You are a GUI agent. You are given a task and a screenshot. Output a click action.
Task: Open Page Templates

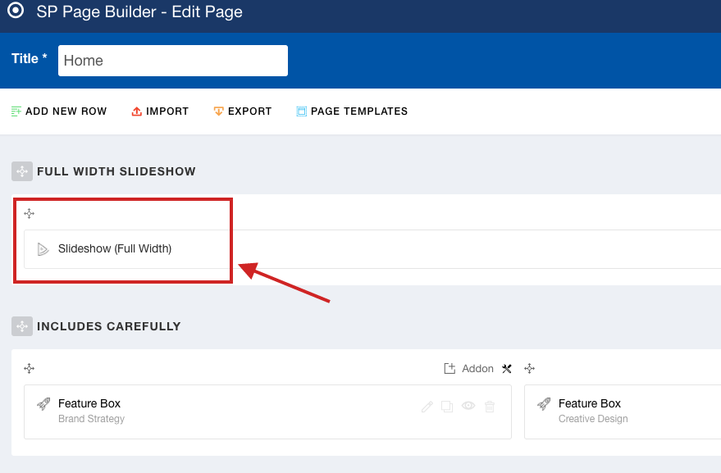[x=352, y=111]
